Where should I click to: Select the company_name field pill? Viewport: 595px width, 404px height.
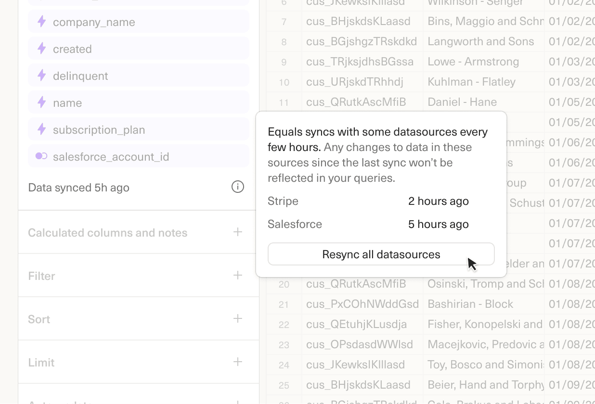(94, 22)
